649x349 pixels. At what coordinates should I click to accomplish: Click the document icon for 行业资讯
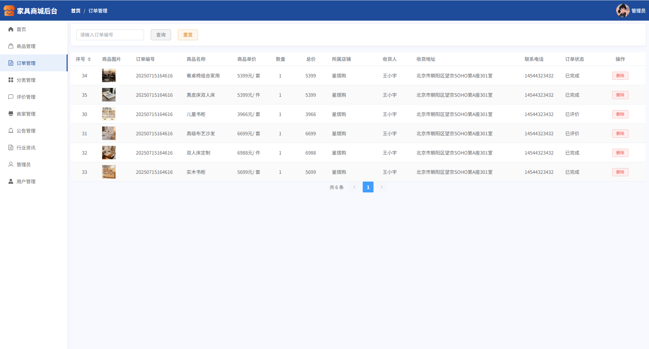point(11,148)
